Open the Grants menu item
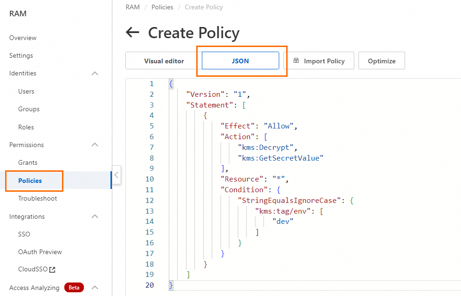This screenshot has height=296, width=461. pyautogui.click(x=28, y=163)
